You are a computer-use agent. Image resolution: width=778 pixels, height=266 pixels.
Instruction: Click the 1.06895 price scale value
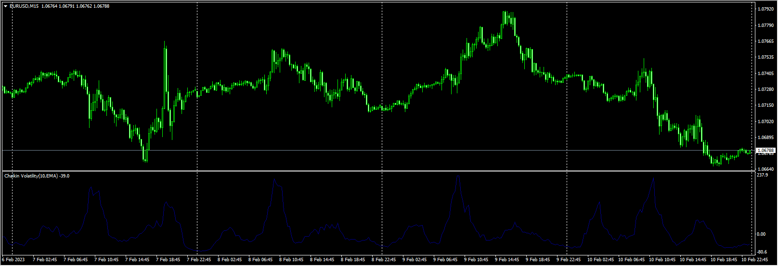point(765,138)
